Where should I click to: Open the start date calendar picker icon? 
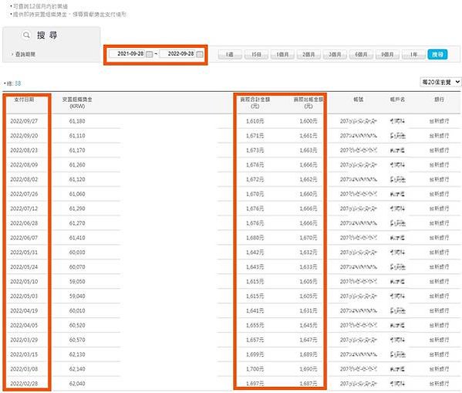point(150,54)
